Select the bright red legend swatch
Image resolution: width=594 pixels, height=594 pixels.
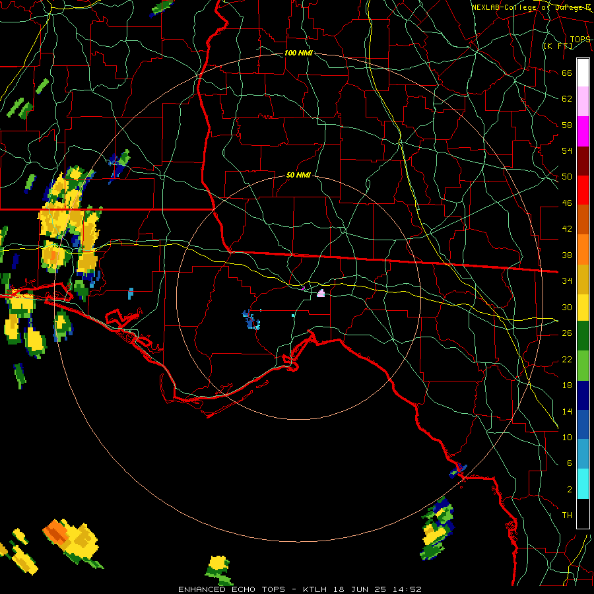point(583,190)
